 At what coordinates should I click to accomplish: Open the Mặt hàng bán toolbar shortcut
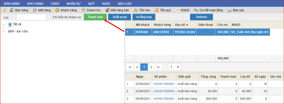117,10
